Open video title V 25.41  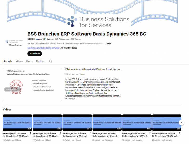click(76, 135)
